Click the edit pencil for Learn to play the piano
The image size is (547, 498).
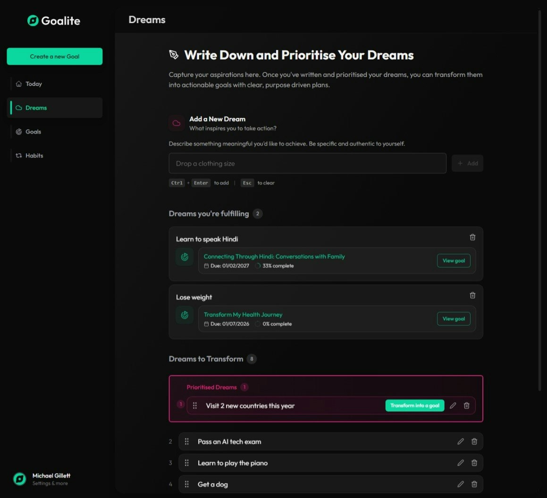point(461,463)
